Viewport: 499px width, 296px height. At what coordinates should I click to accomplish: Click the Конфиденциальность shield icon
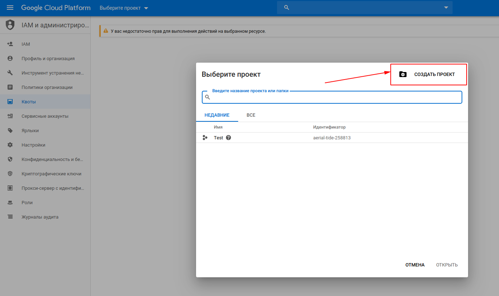pos(10,159)
